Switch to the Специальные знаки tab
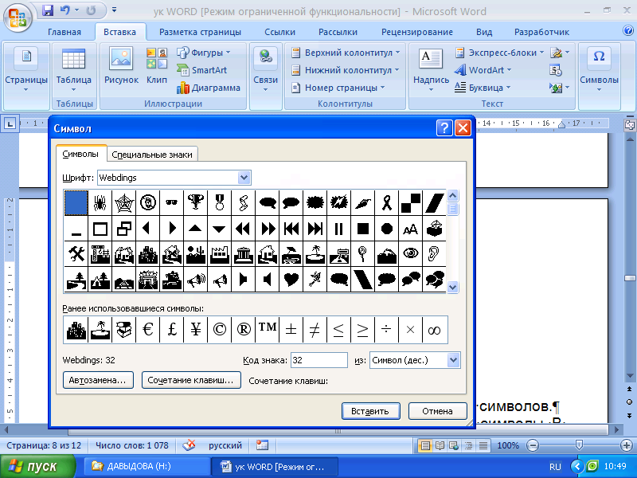The image size is (637, 478). [x=152, y=155]
